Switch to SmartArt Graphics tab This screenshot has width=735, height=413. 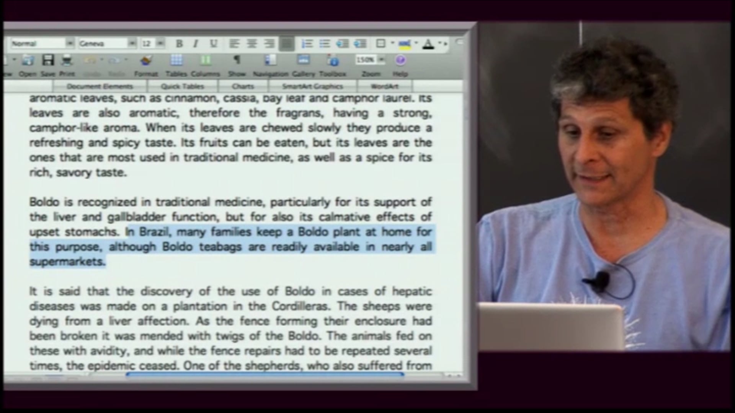pos(312,86)
